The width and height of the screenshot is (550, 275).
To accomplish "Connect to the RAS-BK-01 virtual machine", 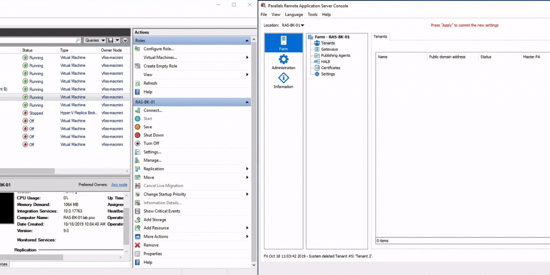I will (x=153, y=110).
